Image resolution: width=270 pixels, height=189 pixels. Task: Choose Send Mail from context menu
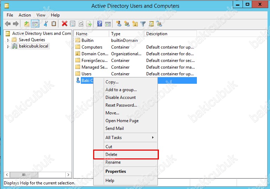[x=126, y=128]
